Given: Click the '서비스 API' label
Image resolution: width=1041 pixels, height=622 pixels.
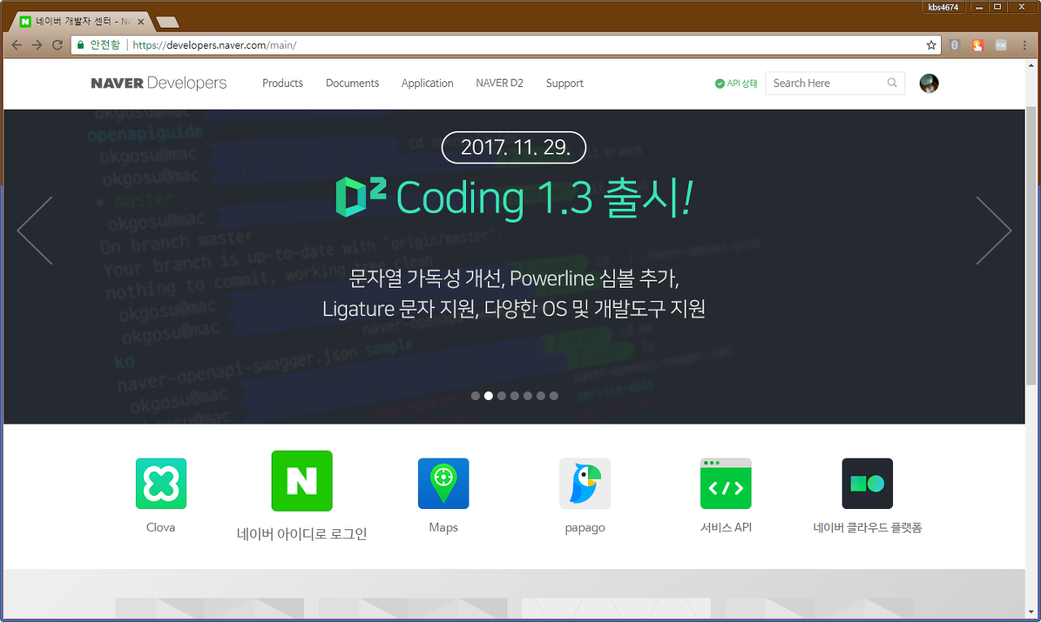Looking at the screenshot, I should [725, 528].
